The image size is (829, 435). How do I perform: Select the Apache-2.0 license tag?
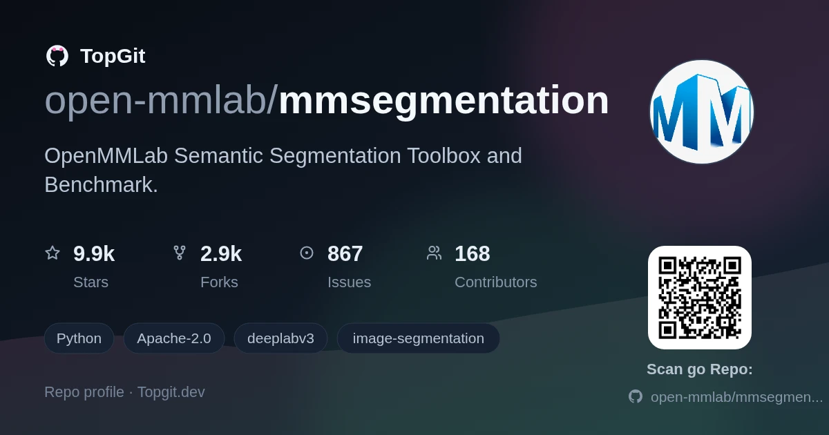pyautogui.click(x=174, y=338)
